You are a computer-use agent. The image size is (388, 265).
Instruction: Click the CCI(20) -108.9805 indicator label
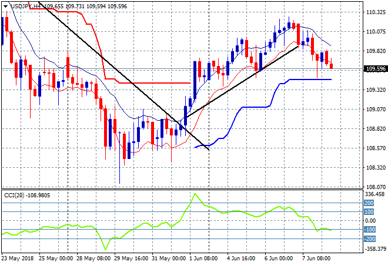point(27,196)
